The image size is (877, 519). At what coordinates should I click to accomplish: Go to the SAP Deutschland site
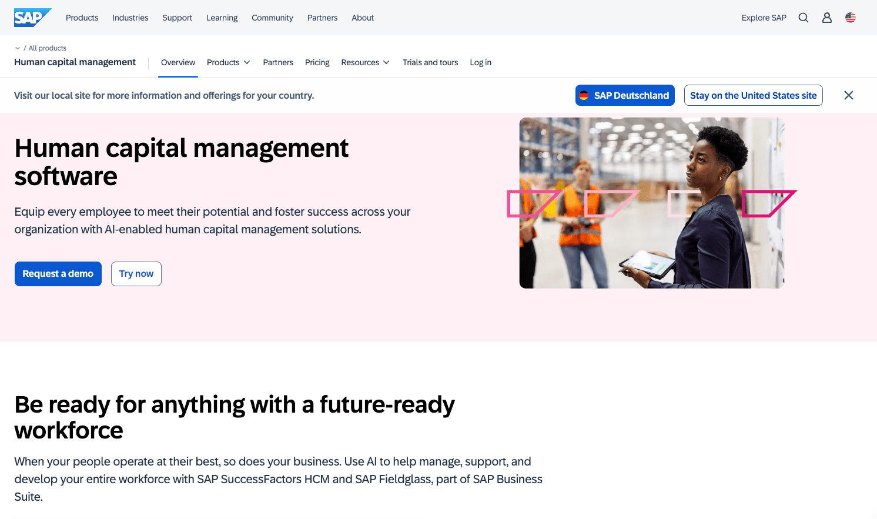coord(624,95)
